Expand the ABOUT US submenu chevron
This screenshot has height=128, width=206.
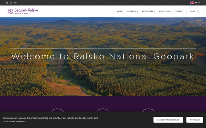click(x=170, y=12)
